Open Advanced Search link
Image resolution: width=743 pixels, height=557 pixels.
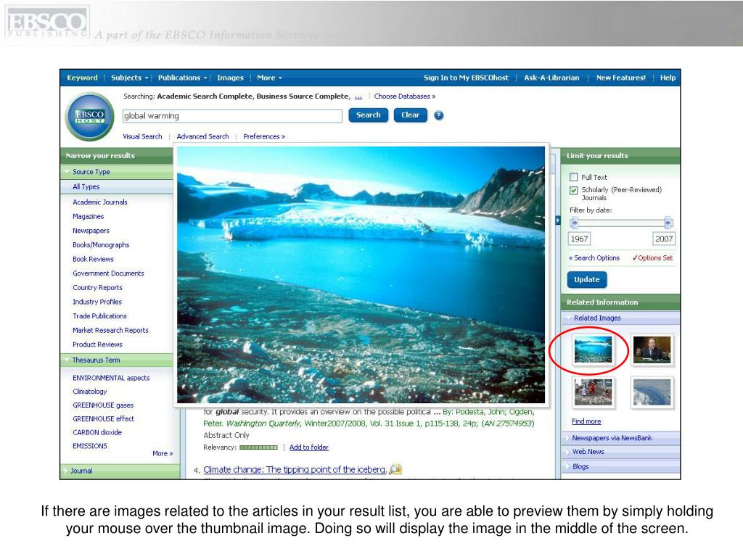(202, 136)
